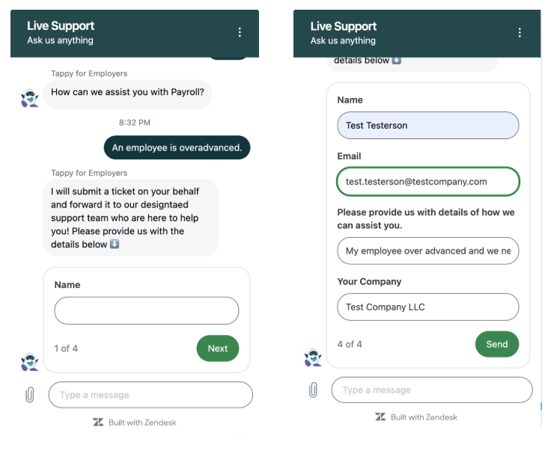Image resolution: width=548 pixels, height=454 pixels.
Task: Open the 'Built with Zendesk' link in the left chat
Action: pyautogui.click(x=142, y=423)
